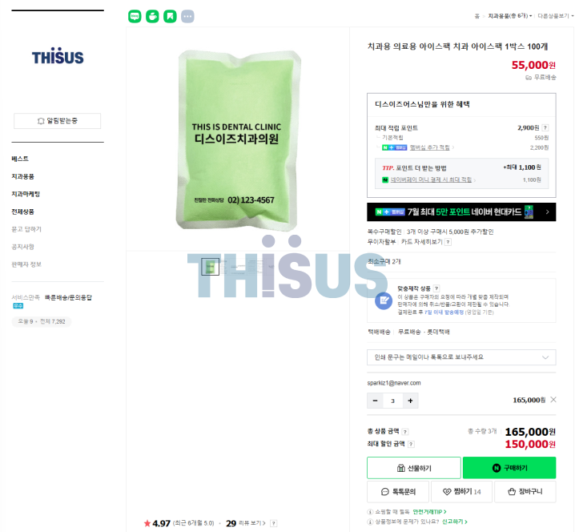Add item via the 장바구니 button
Screen dimensions: 575x532
(525, 492)
